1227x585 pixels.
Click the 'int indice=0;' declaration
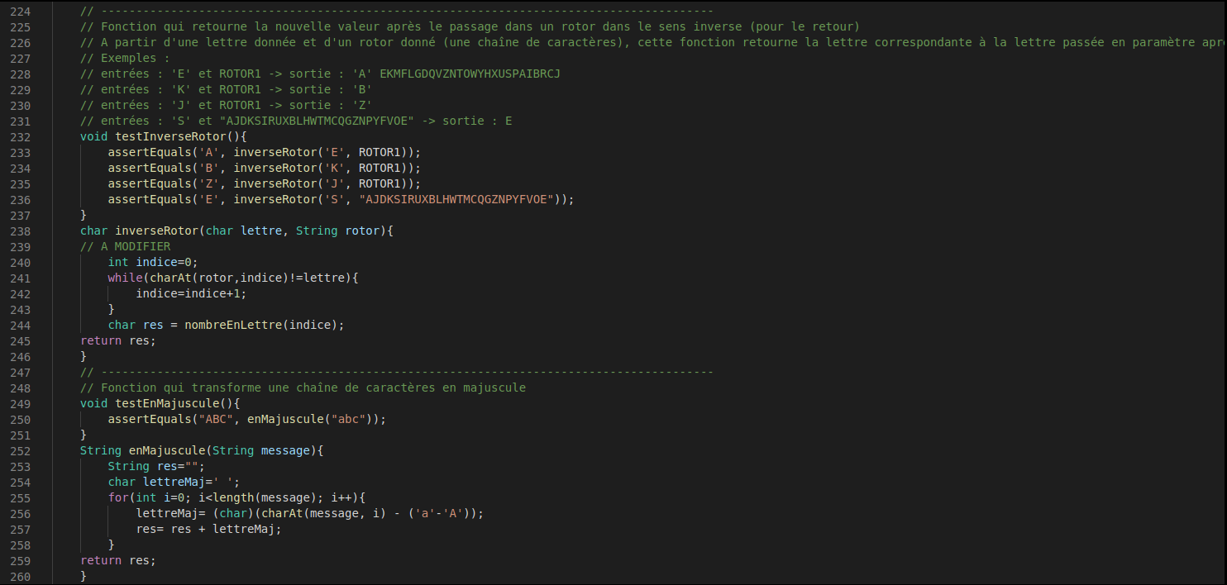click(153, 262)
